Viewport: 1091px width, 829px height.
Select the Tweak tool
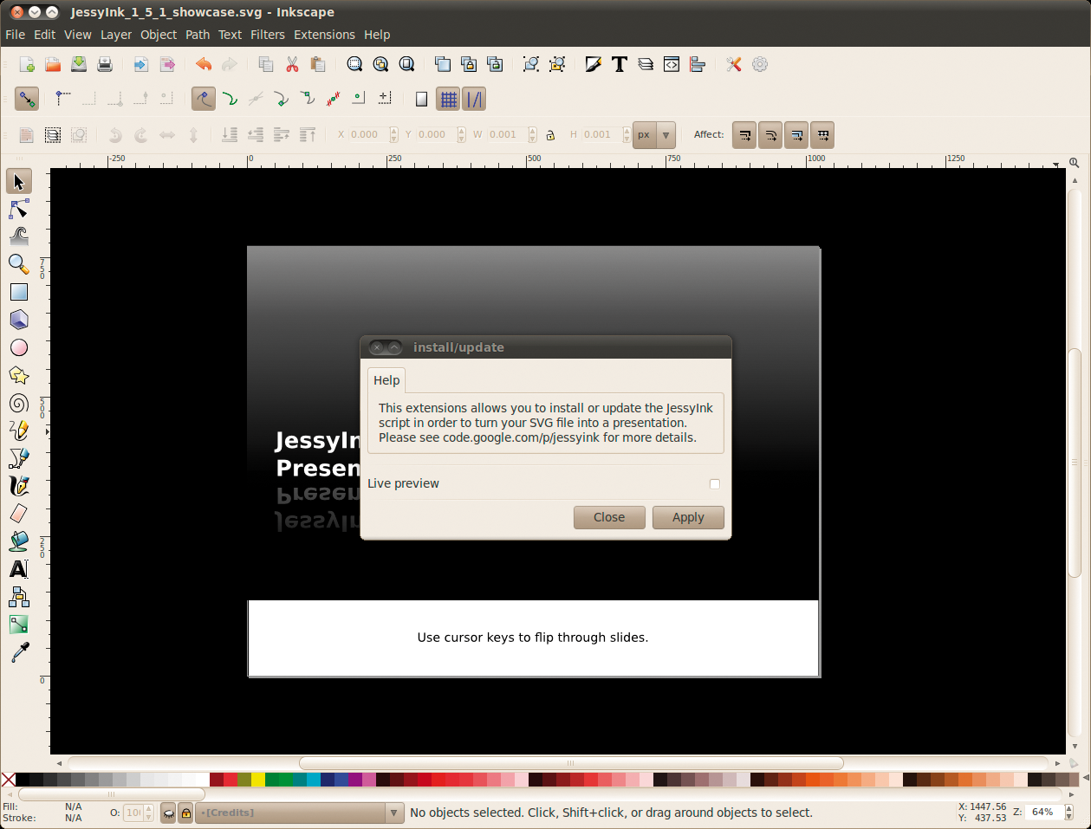19,236
